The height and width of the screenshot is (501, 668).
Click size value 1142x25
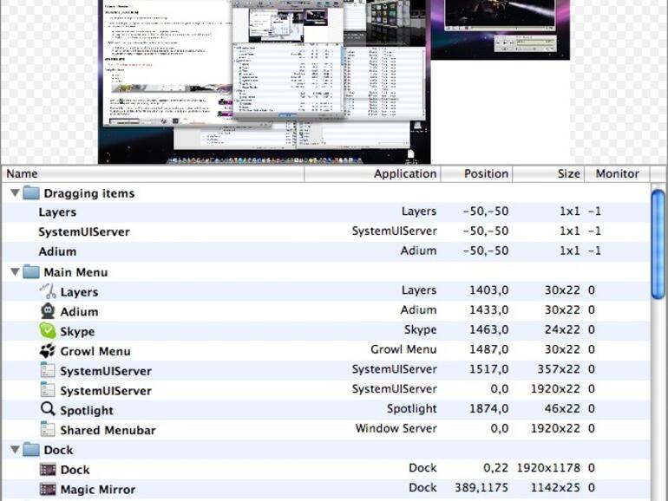555,487
